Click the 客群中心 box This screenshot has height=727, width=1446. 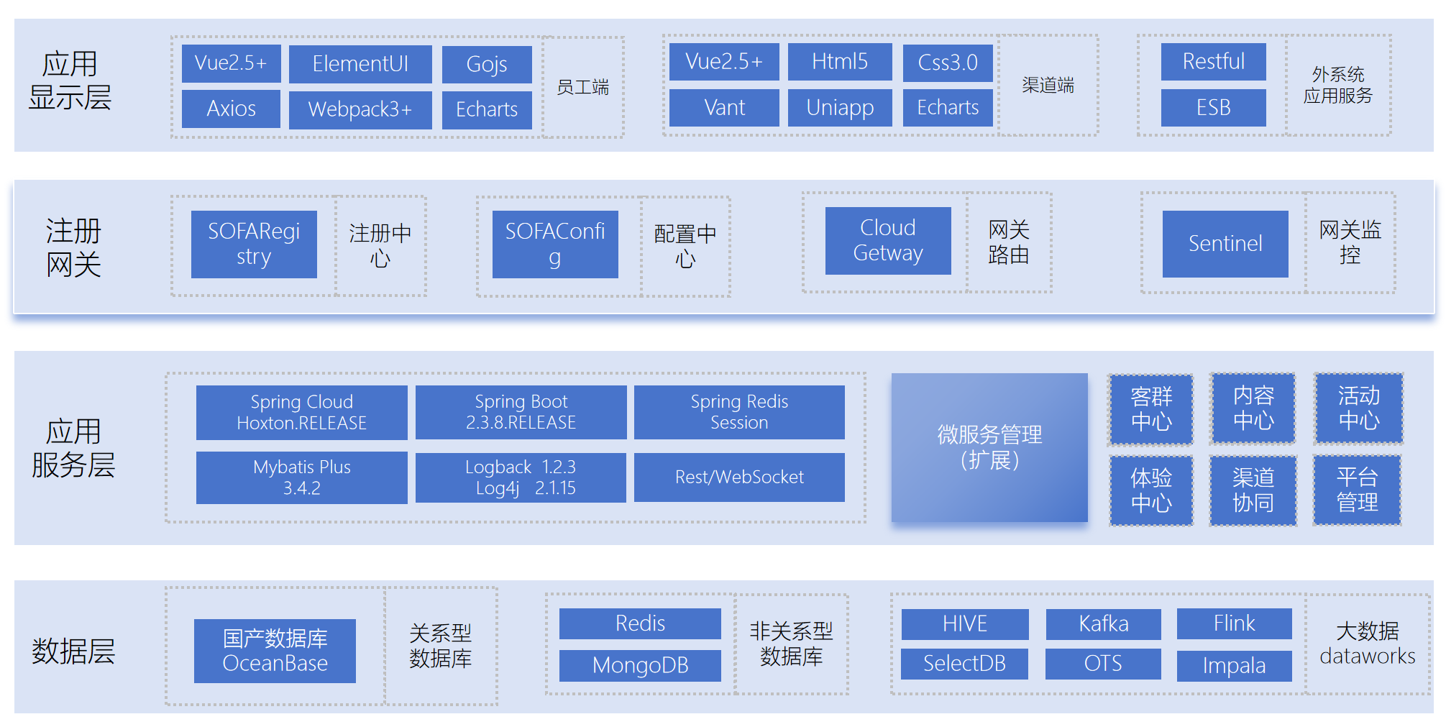tap(1151, 409)
